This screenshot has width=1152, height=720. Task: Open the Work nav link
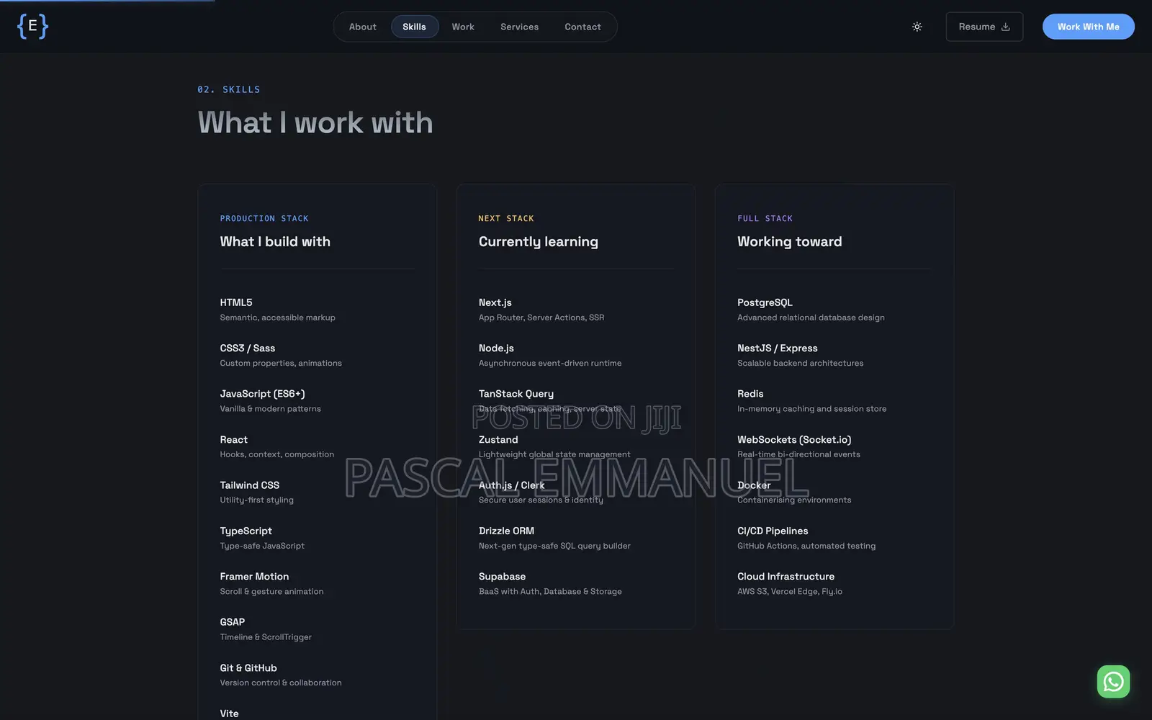tap(463, 27)
